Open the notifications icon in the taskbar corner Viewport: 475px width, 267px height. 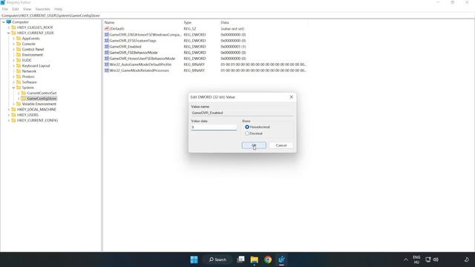pos(467,260)
